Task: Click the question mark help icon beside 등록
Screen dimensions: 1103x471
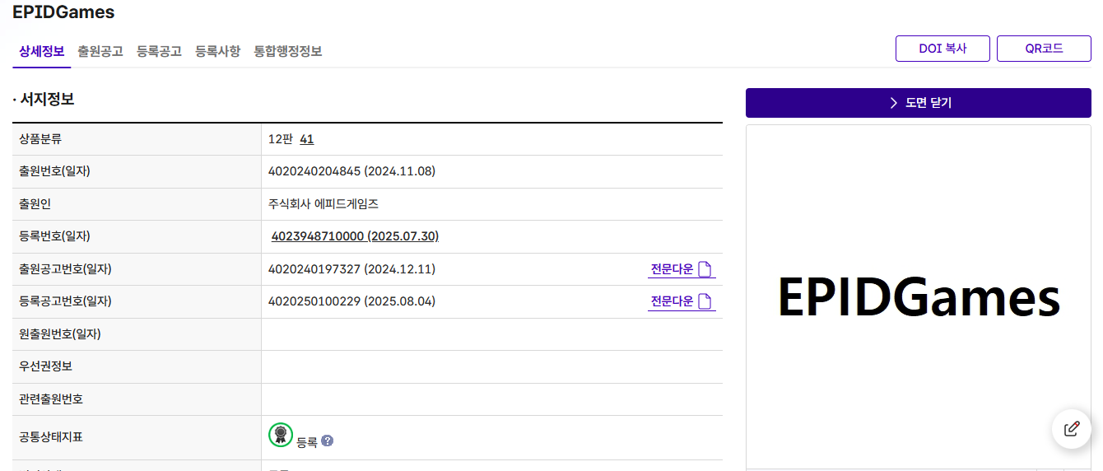Action: (x=328, y=441)
